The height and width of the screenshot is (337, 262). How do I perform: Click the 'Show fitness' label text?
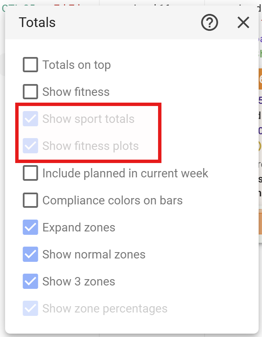(x=76, y=92)
